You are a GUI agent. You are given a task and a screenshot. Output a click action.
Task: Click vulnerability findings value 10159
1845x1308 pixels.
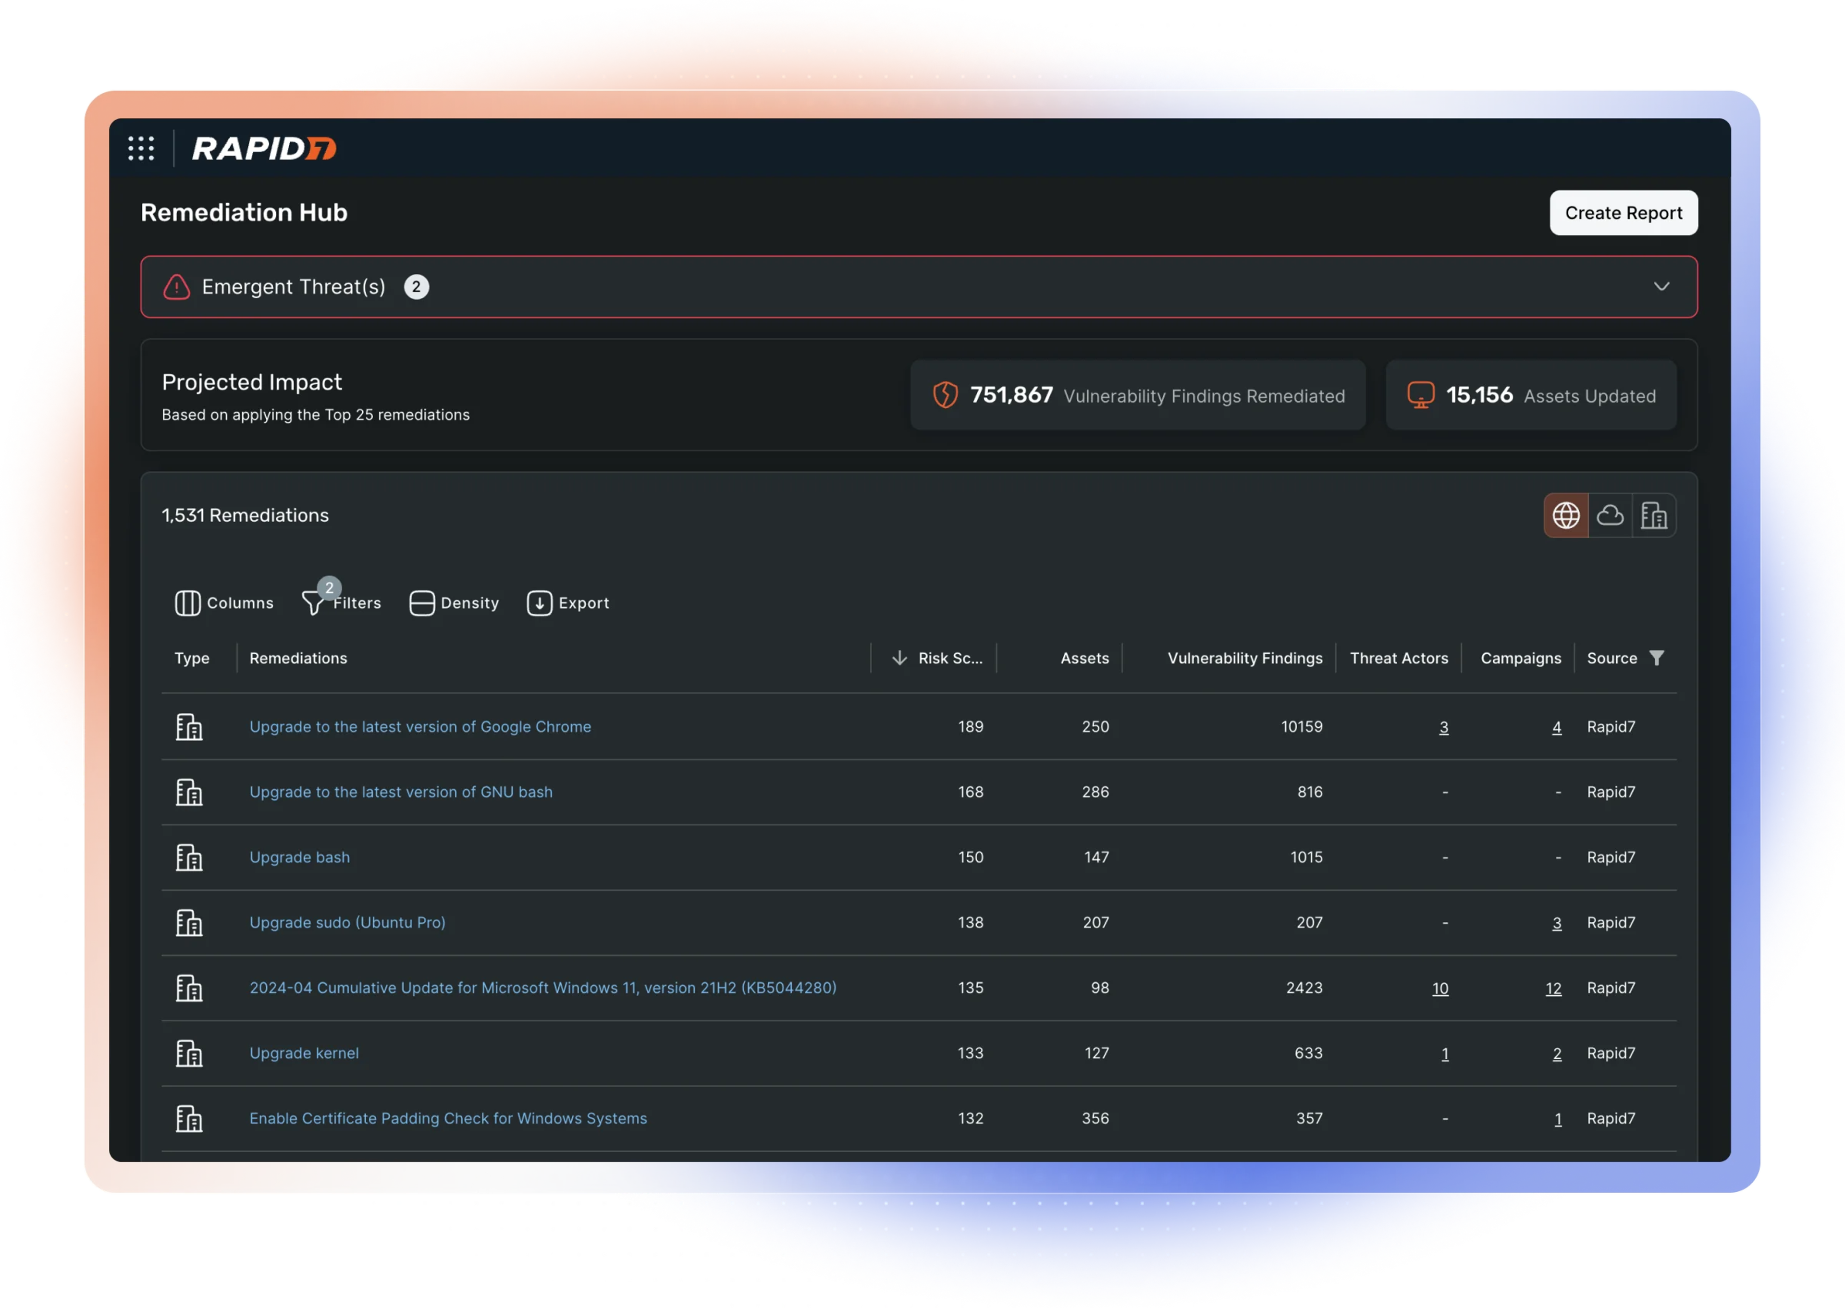click(1301, 726)
